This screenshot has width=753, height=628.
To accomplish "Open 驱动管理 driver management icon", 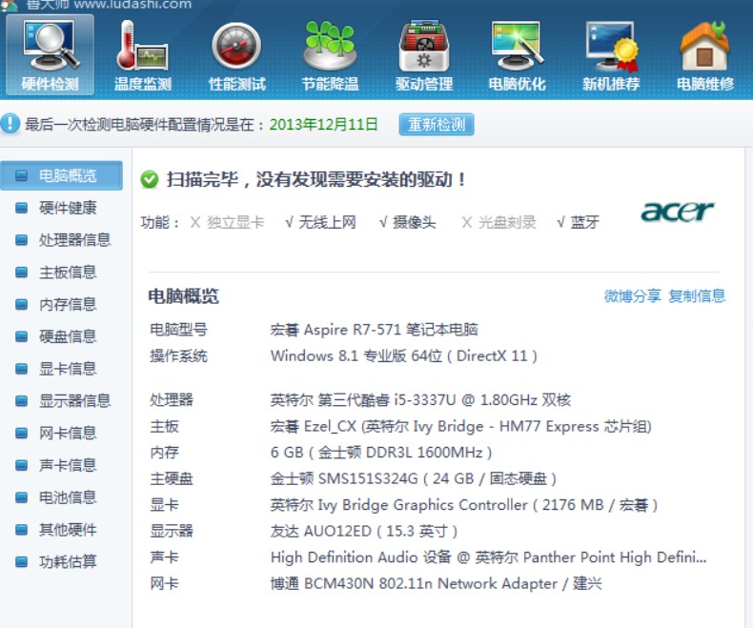I will (424, 54).
